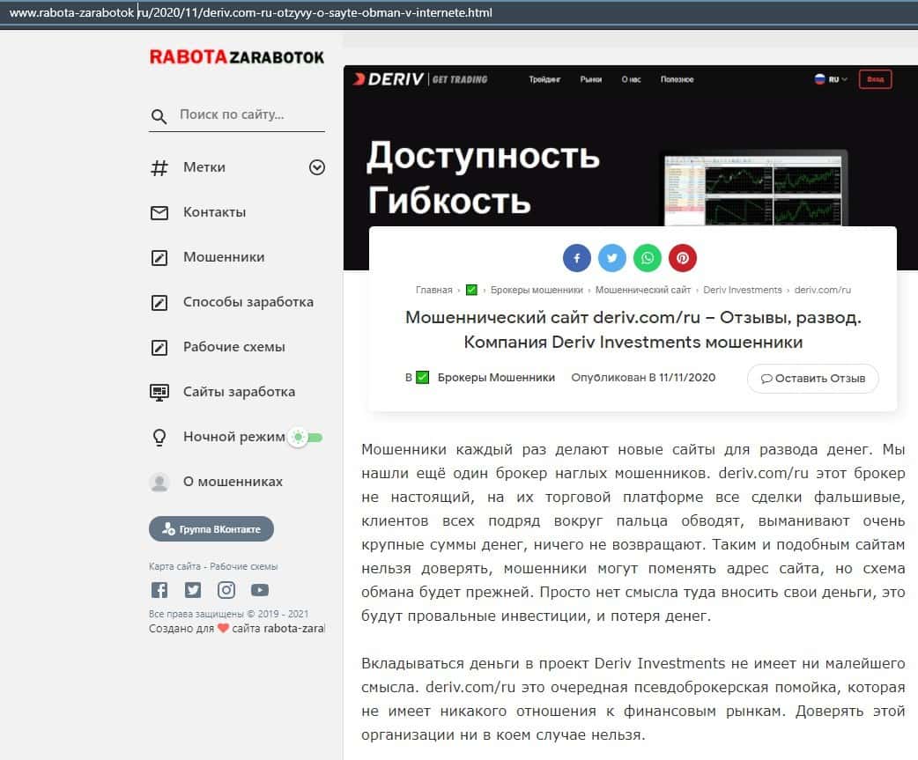Click the lightbulb icon beside Ночной режим
This screenshot has height=760, width=918.
pyautogui.click(x=159, y=438)
